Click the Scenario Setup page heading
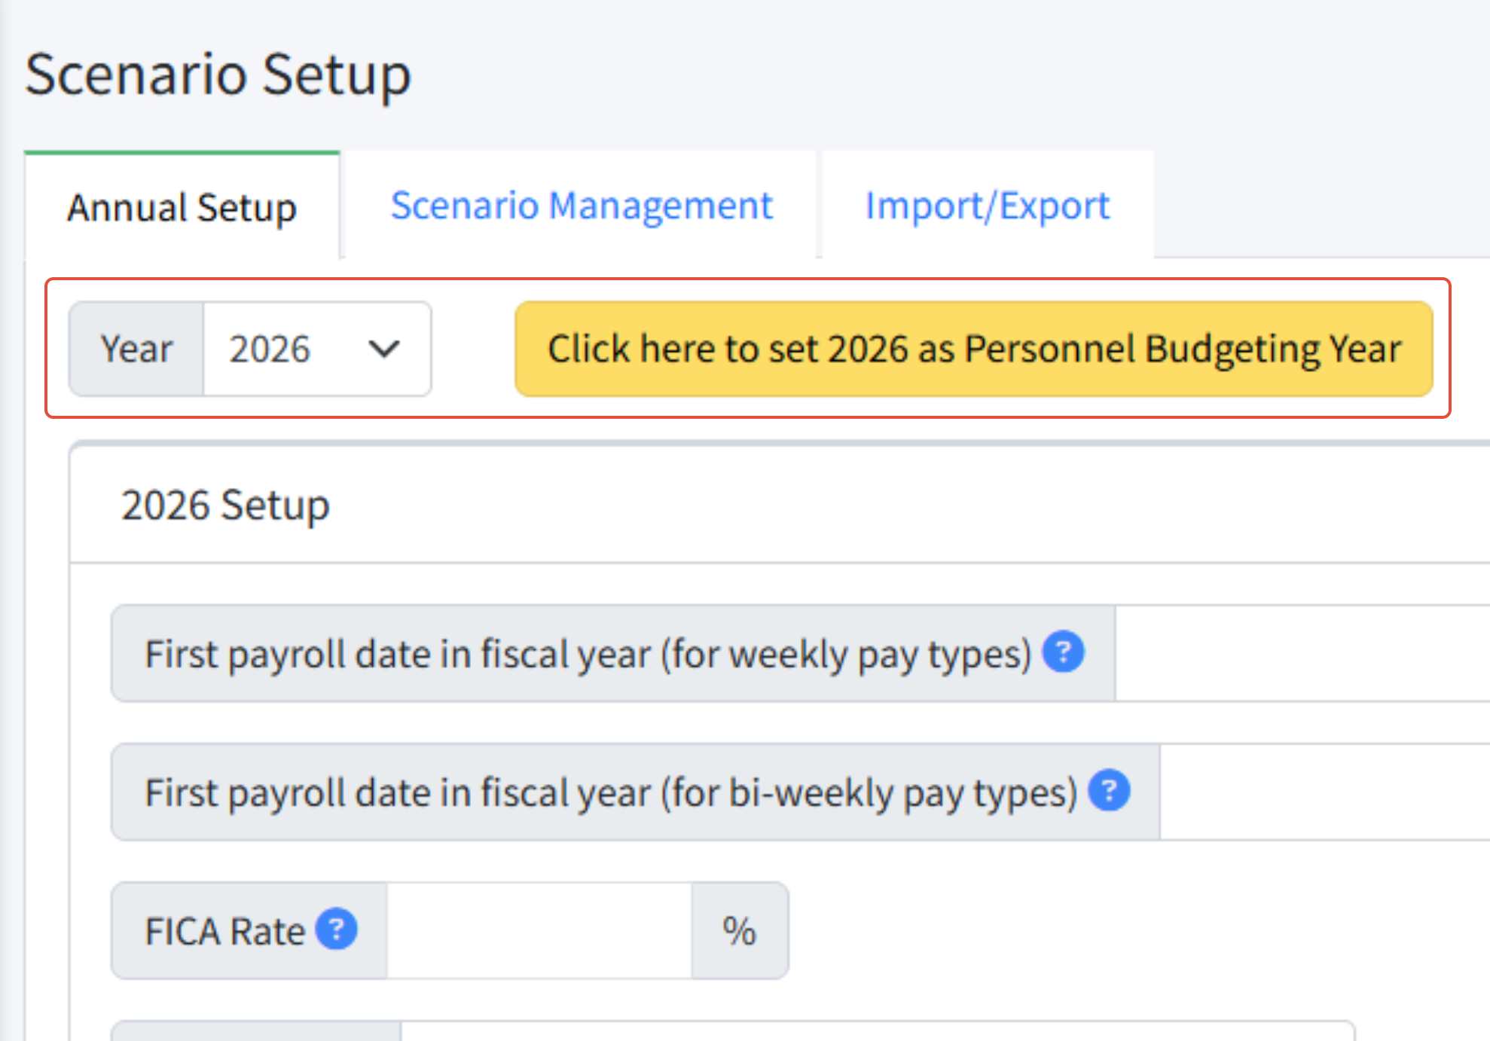 click(218, 75)
